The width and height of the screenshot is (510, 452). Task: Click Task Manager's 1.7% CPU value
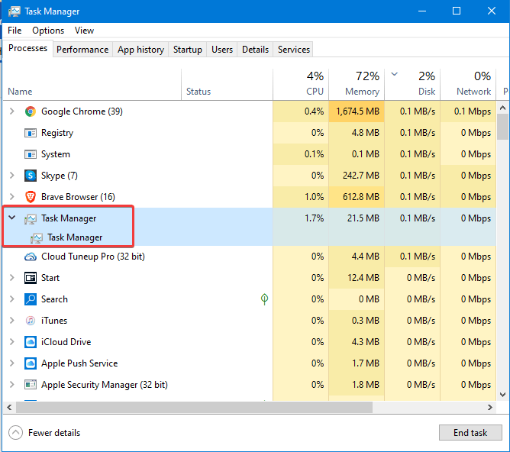pyautogui.click(x=314, y=218)
